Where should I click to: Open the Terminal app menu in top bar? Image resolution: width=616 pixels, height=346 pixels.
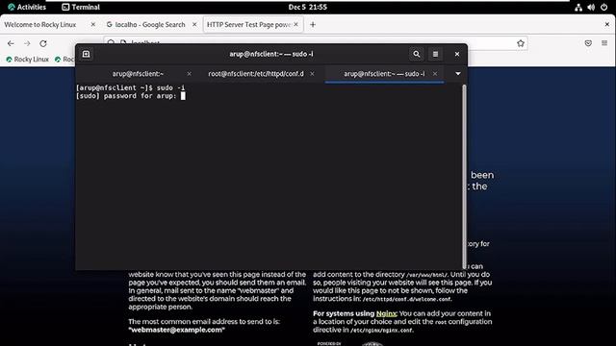(81, 7)
